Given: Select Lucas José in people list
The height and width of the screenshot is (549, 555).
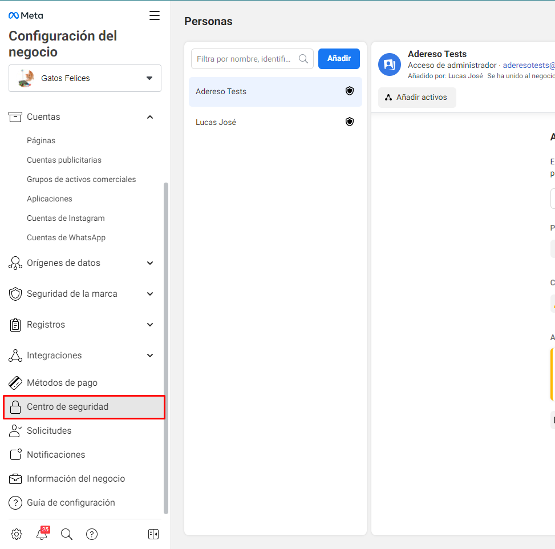Looking at the screenshot, I should coord(276,122).
